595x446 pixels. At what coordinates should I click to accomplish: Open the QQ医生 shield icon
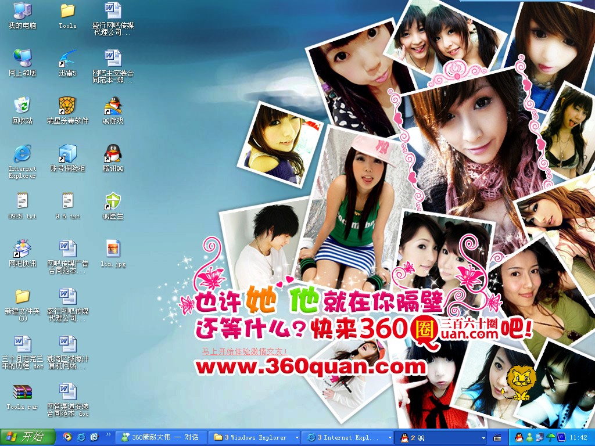click(x=113, y=202)
